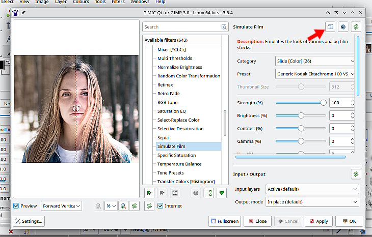Open the Output mode dropdown
This screenshot has height=237, width=372.
tap(312, 202)
